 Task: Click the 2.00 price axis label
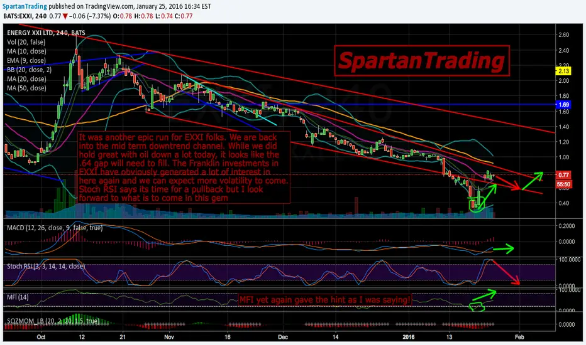(563, 80)
